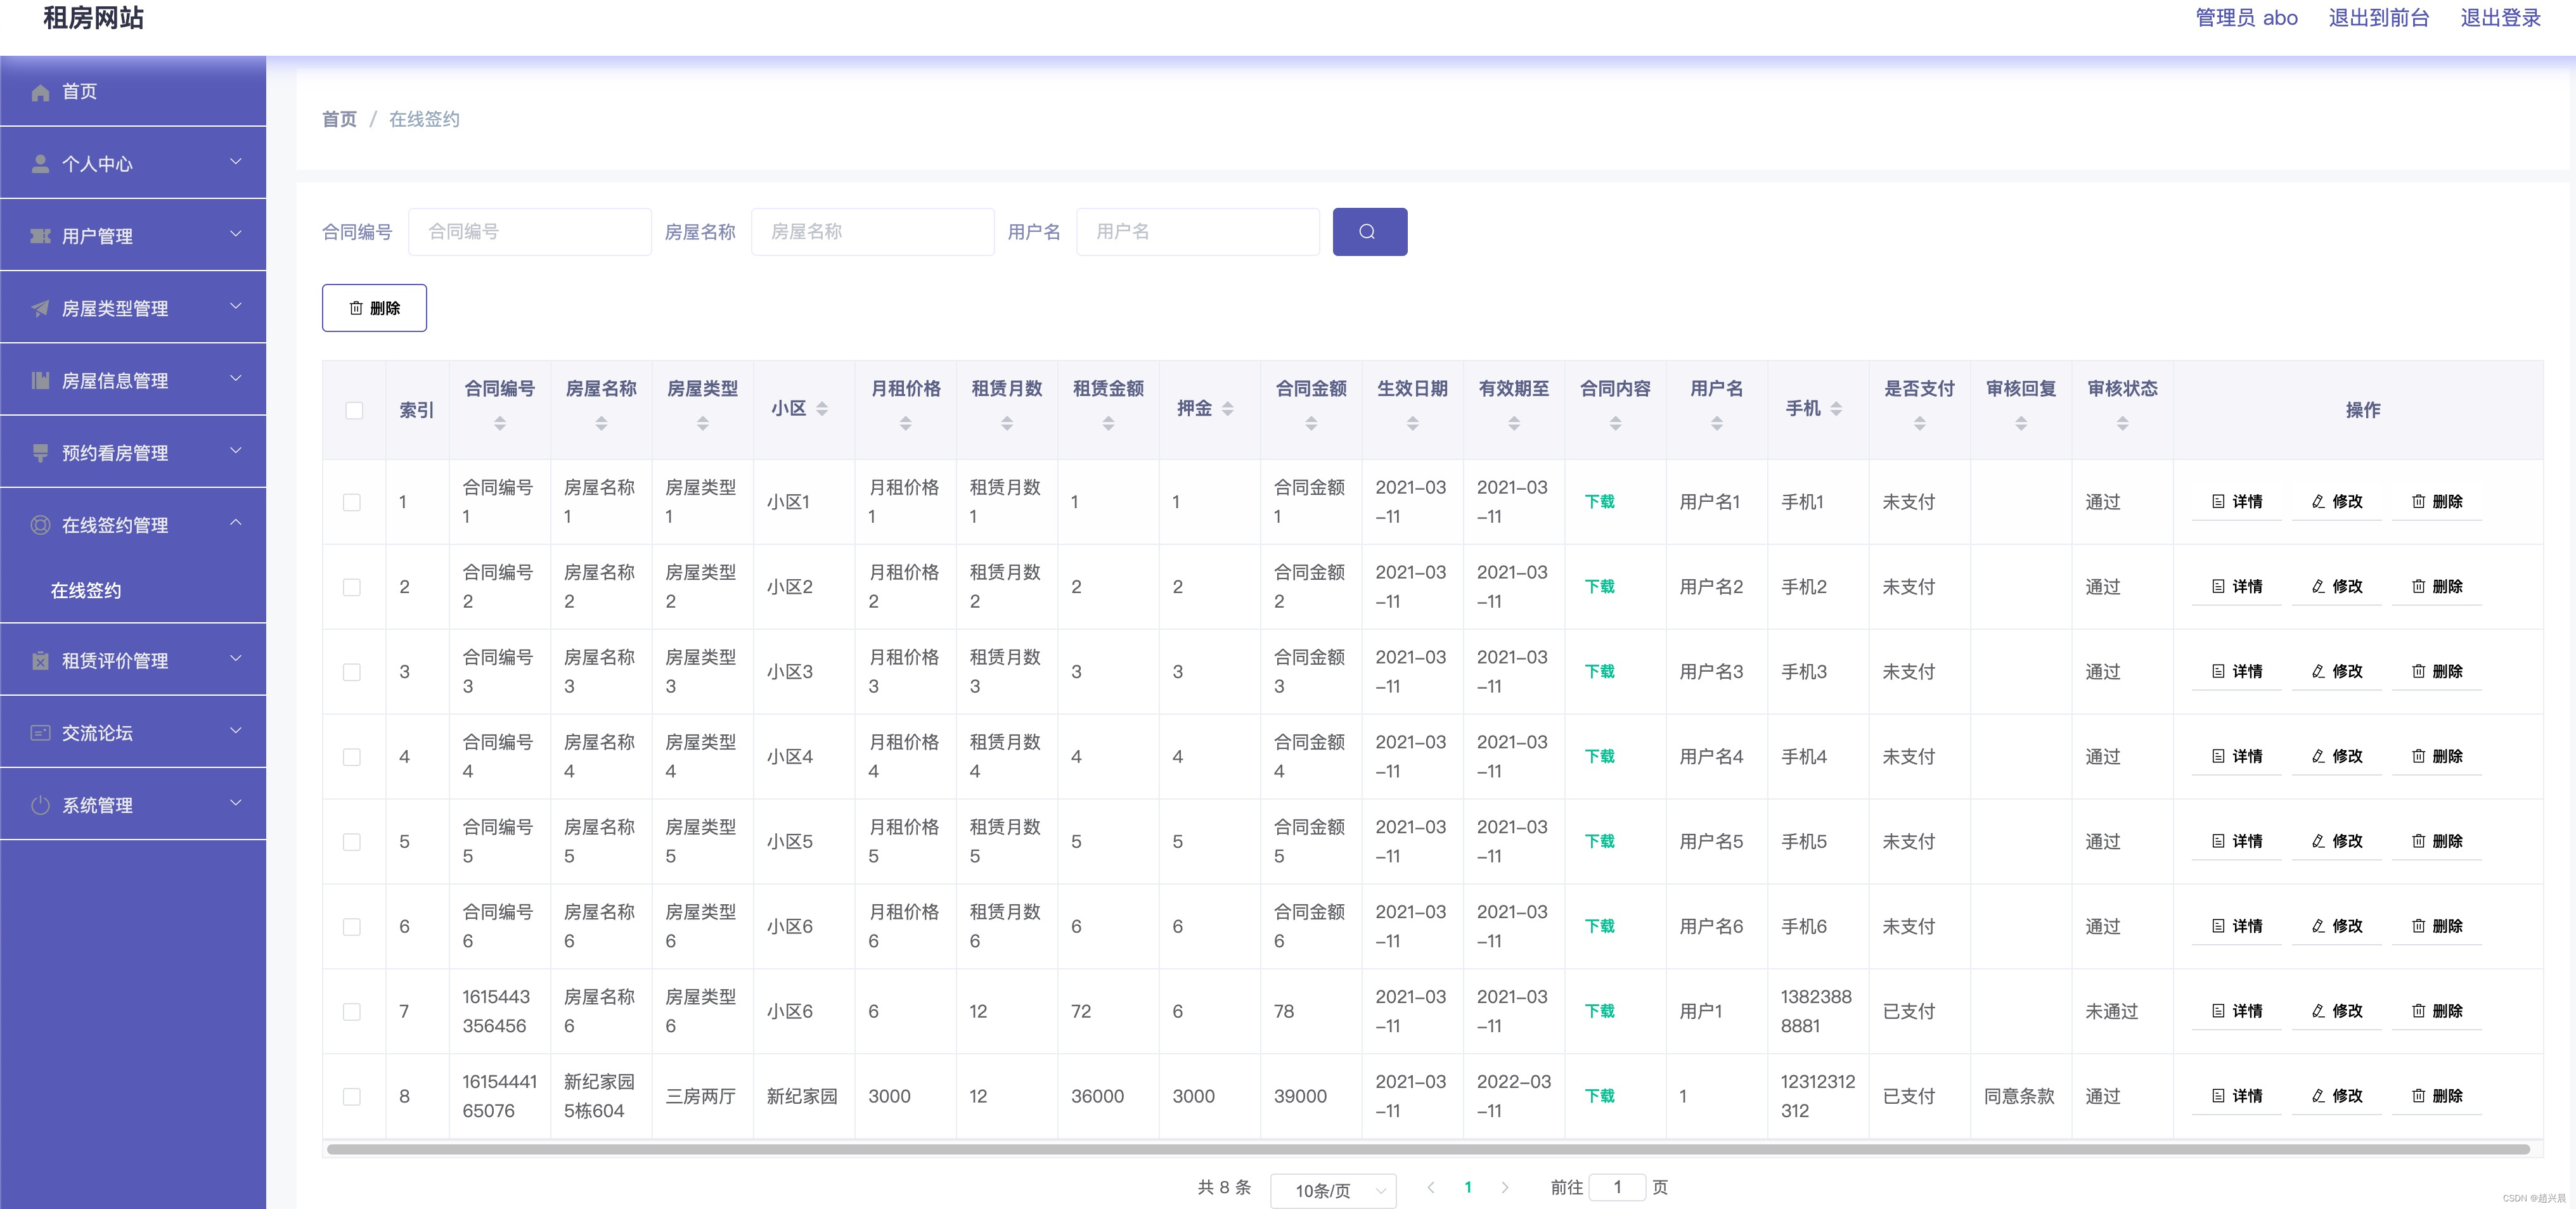Check the row 3 checkbox
Image resolution: width=2576 pixels, height=1209 pixels.
click(352, 672)
